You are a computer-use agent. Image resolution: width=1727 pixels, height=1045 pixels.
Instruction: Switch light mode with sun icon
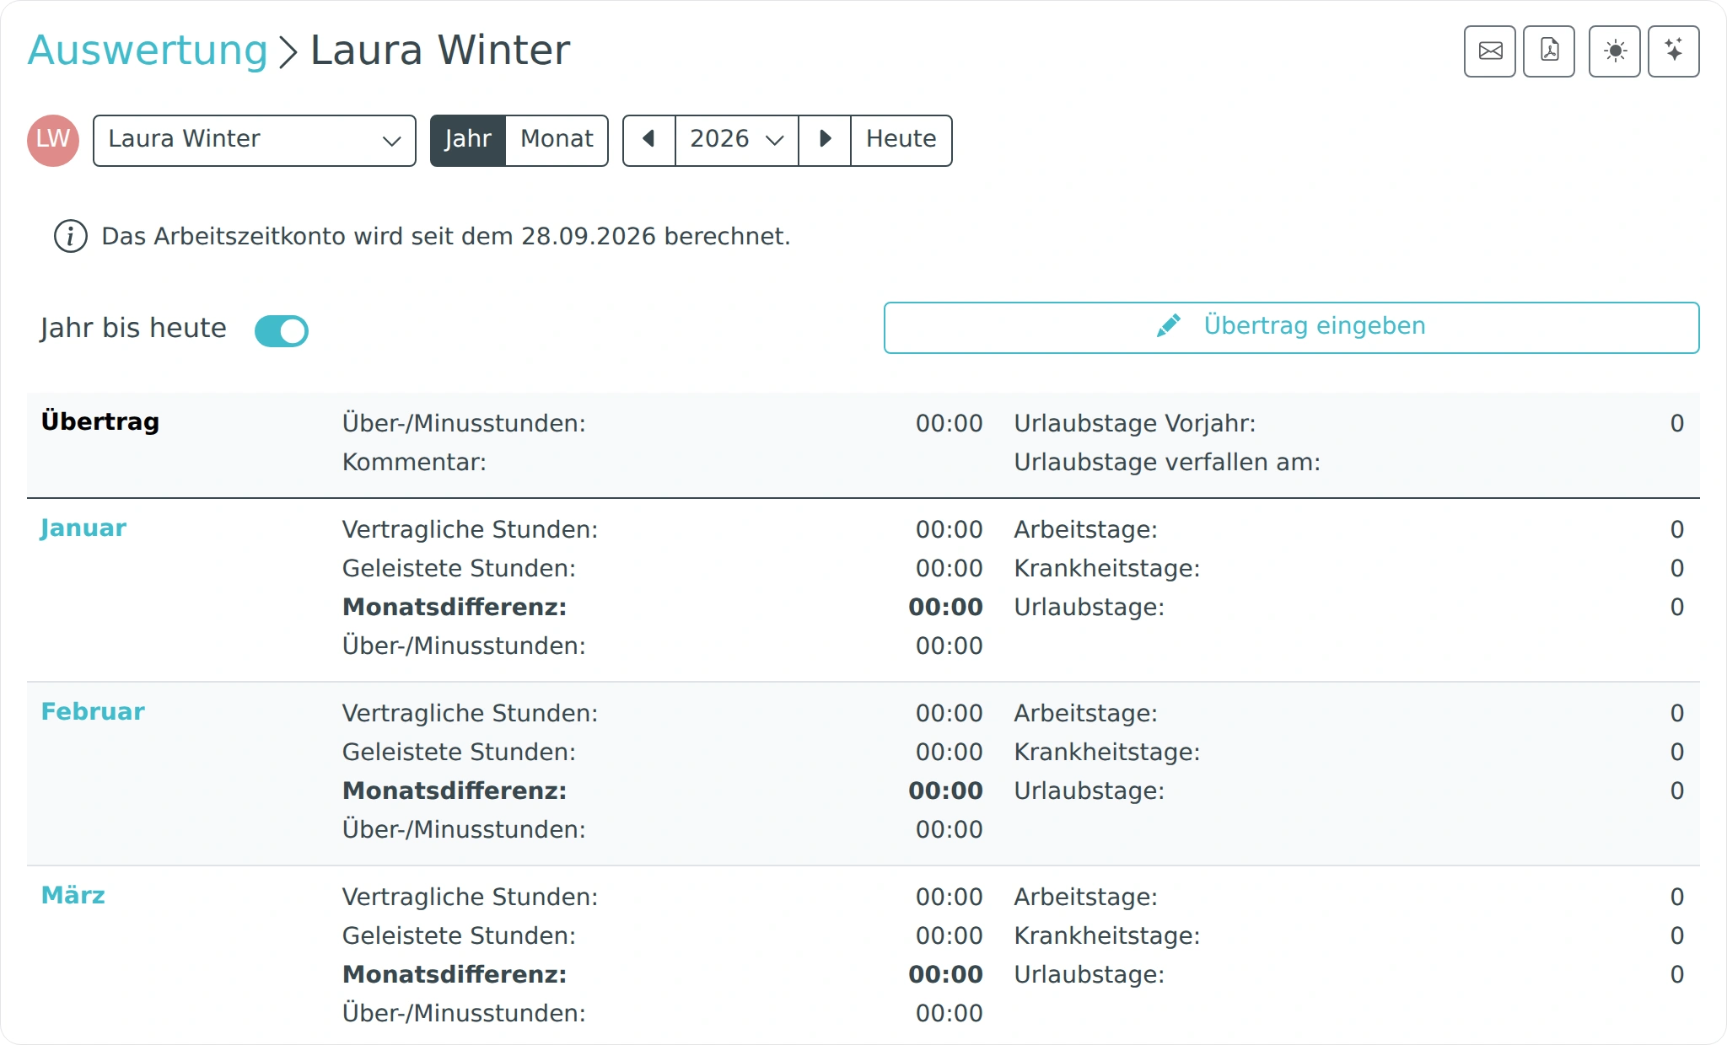point(1615,51)
